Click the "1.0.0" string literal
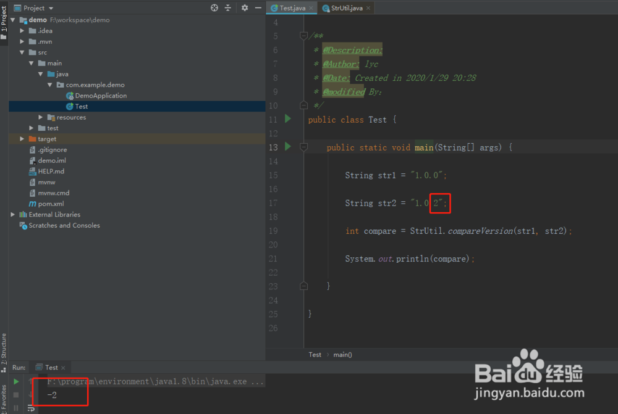This screenshot has width=618, height=414. tap(426, 175)
